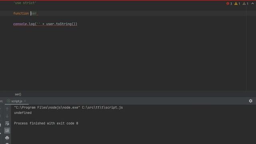Click the weak warning indicator showing 1

[245, 4]
